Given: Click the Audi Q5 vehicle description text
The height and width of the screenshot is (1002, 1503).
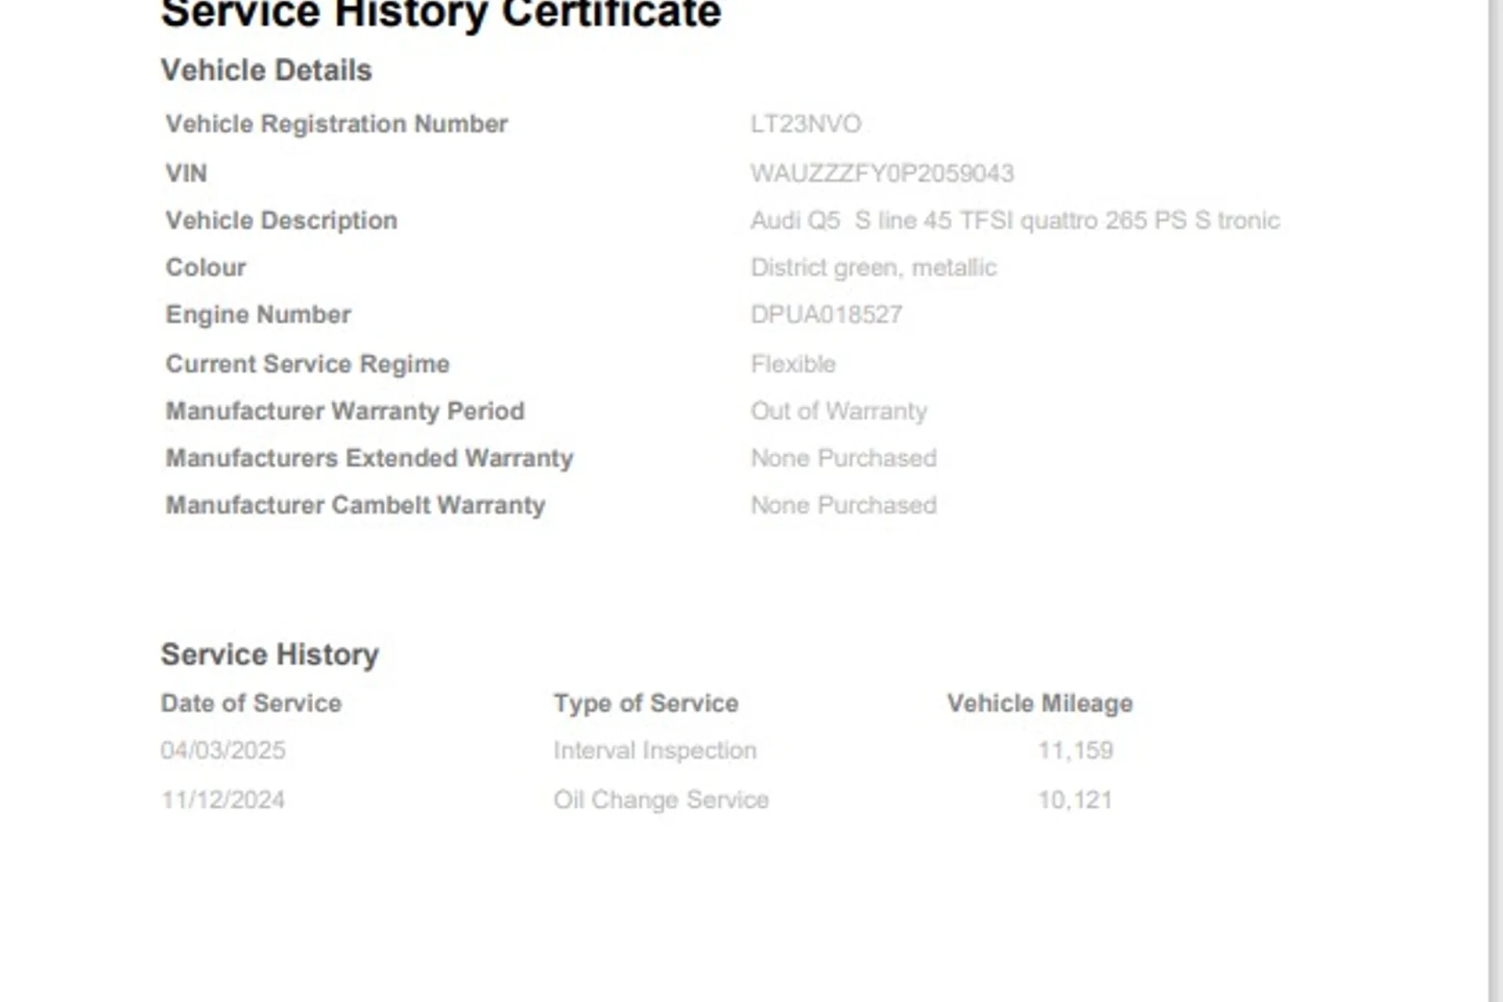Looking at the screenshot, I should coord(1015,221).
